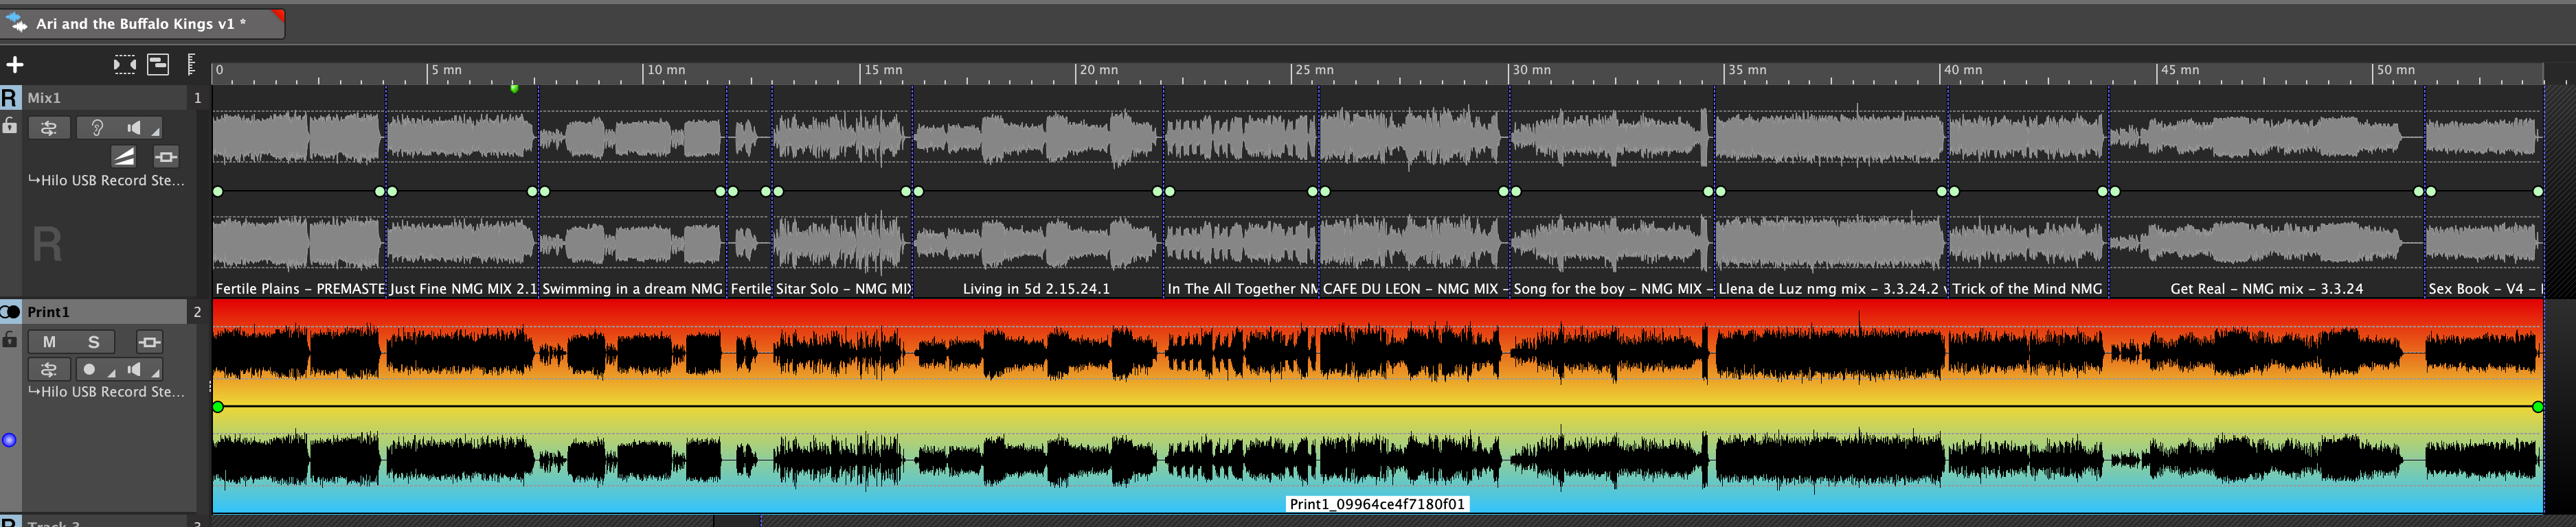This screenshot has width=2576, height=527.
Task: Click the vertical ruler scale icon
Action: click(191, 65)
